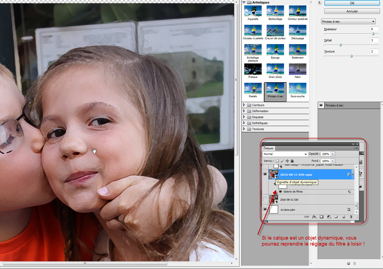The width and height of the screenshot is (383, 269).
Task: Select the Calques tab
Action: pos(269,148)
